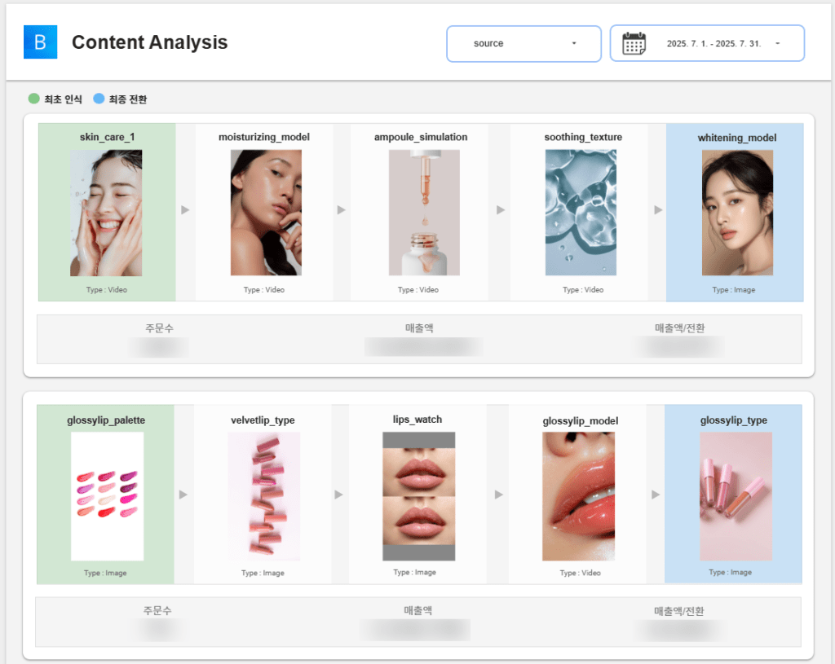
Task: Expand the date range dropdown arrow
Action: 777,43
